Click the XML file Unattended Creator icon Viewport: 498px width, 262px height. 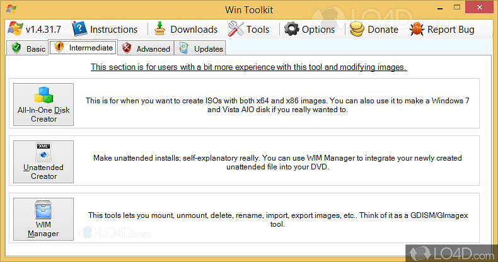43,152
